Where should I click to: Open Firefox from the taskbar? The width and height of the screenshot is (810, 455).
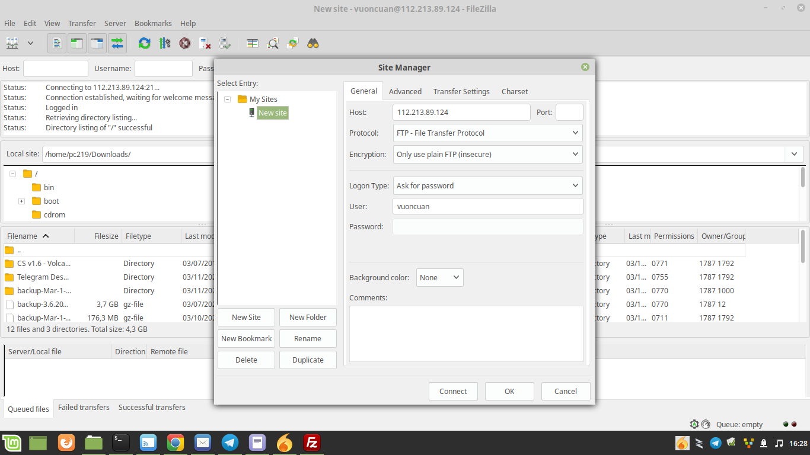tap(66, 443)
